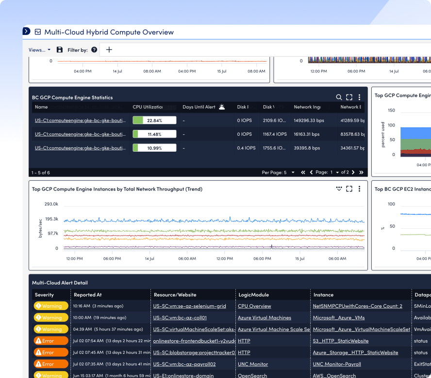431x378 pixels.
Task: Click the Warning badge for the 10:16 AM alert
Action: pos(51,306)
